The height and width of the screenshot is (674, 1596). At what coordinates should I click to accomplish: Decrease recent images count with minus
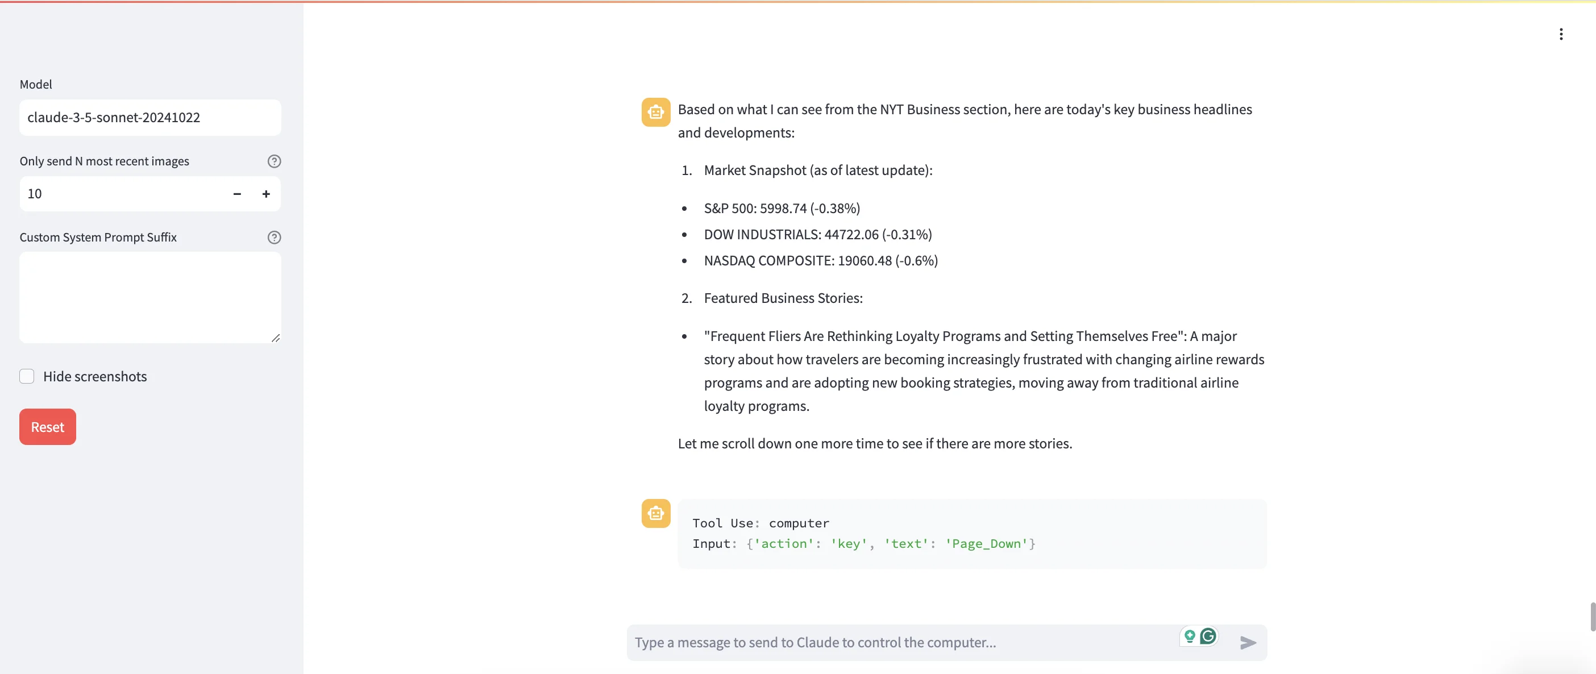pyautogui.click(x=236, y=194)
